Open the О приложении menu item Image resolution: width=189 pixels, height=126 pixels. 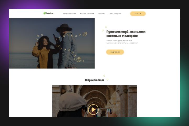click(x=70, y=14)
